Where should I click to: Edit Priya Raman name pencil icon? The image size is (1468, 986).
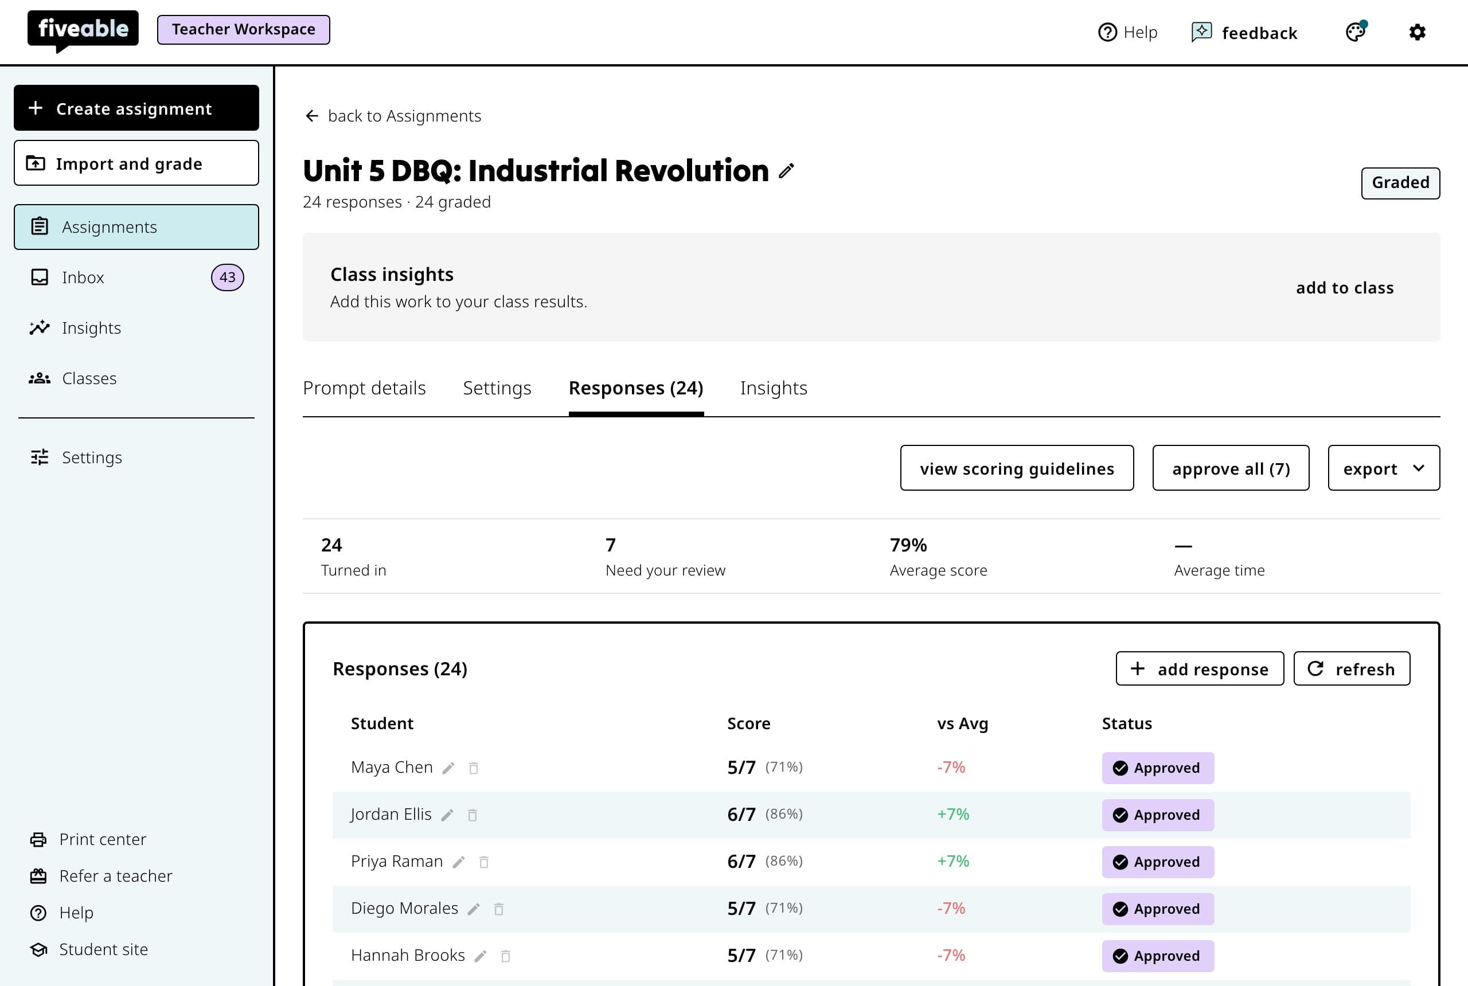tap(459, 862)
